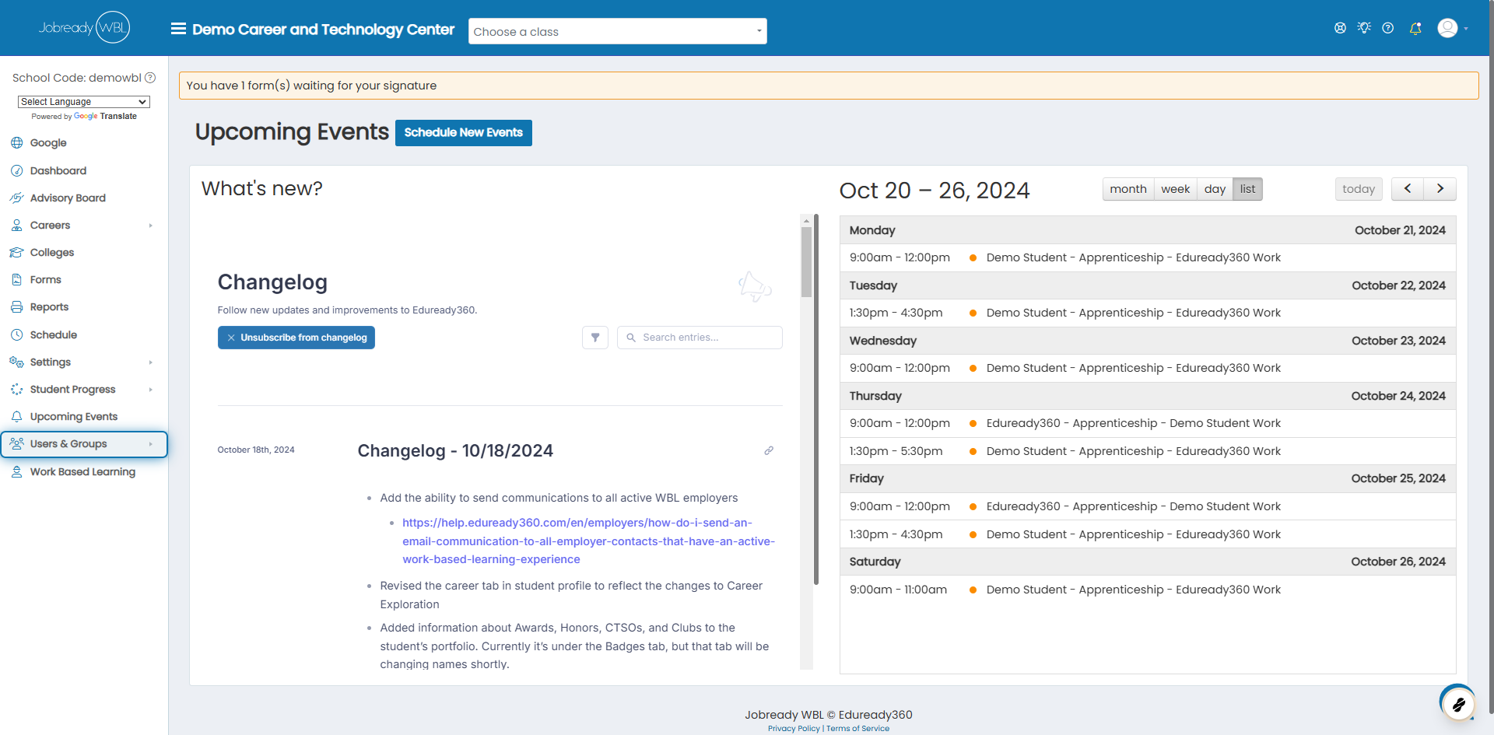Click the Reports printer icon
The height and width of the screenshot is (735, 1494).
(16, 306)
